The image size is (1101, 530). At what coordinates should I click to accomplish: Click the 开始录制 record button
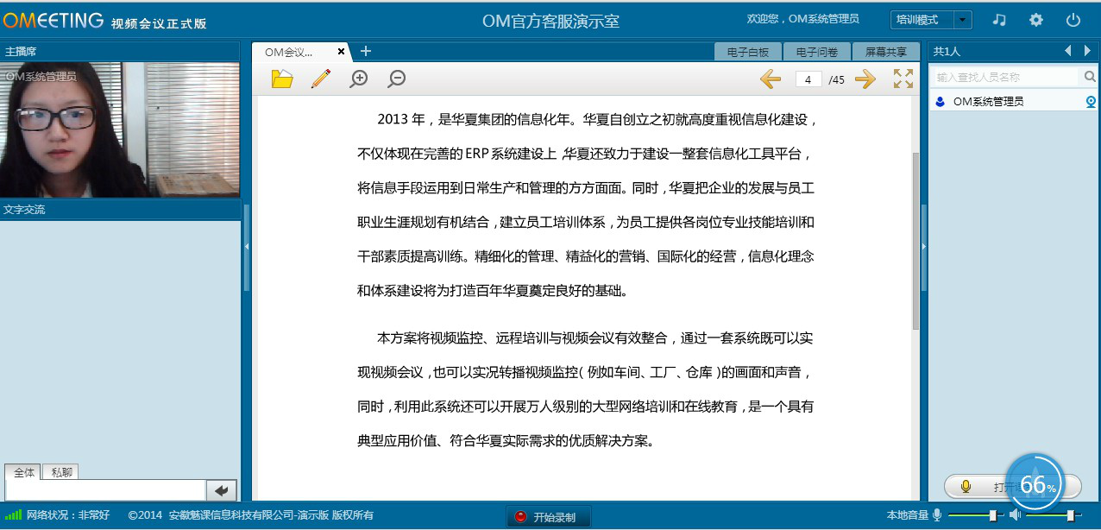[x=548, y=517]
